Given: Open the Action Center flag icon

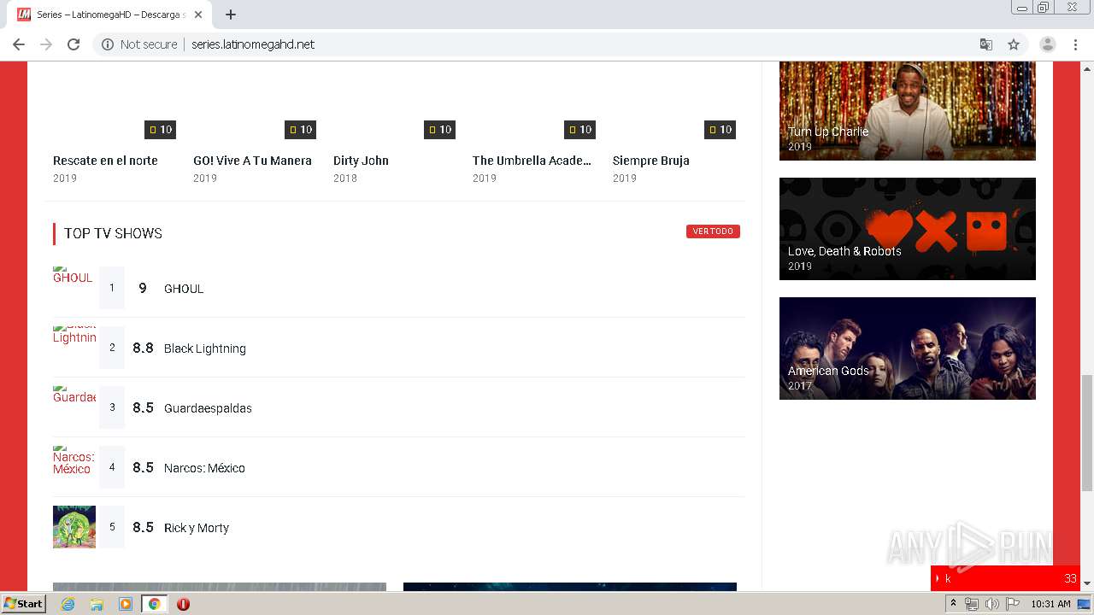Looking at the screenshot, I should tap(1013, 604).
